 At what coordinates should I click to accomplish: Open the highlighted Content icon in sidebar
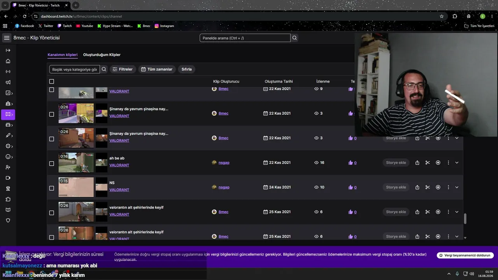8,114
